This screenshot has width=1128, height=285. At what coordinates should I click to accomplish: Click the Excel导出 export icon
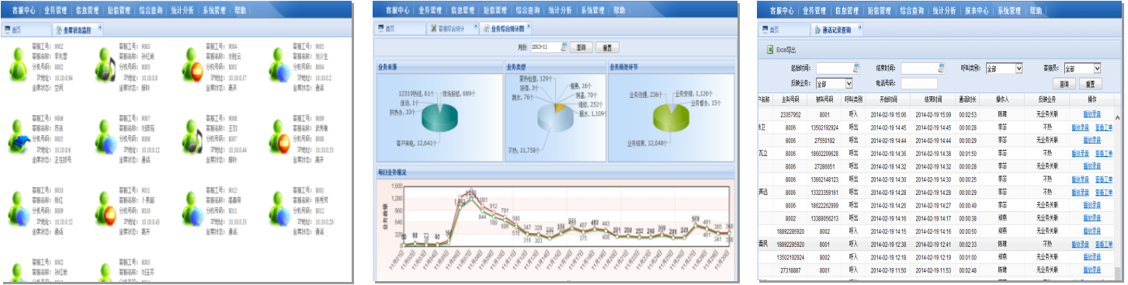click(x=770, y=49)
